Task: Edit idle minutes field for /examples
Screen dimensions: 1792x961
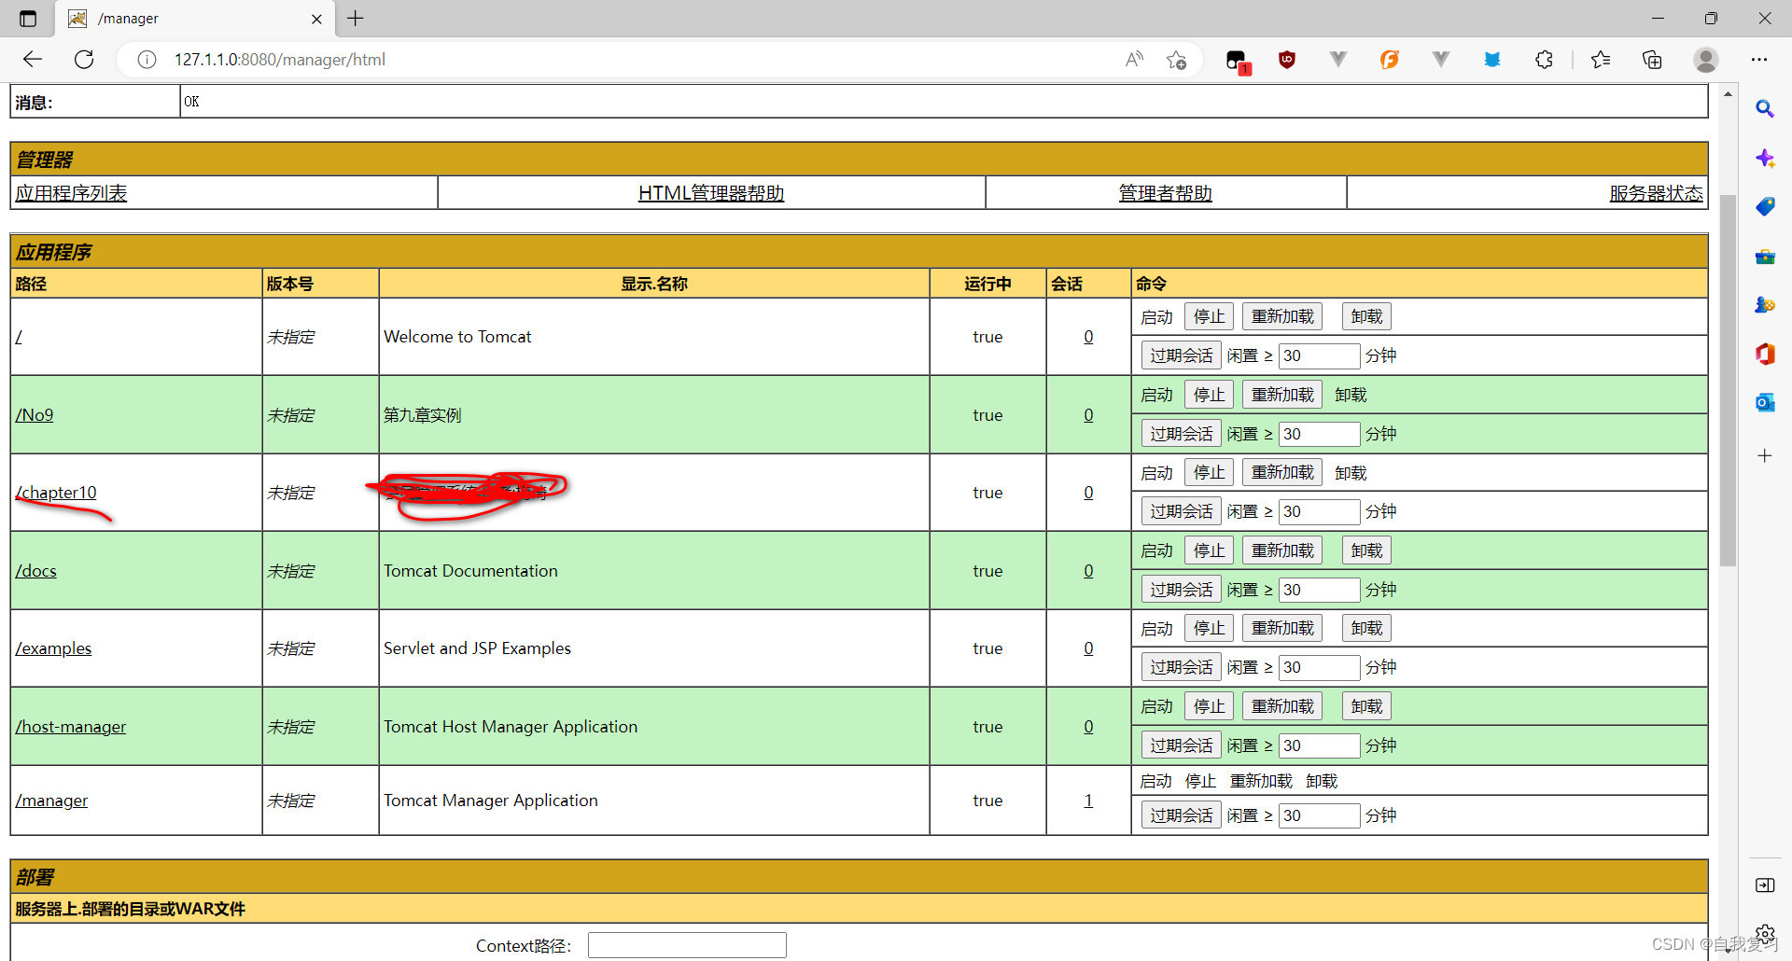Action: (x=1319, y=668)
